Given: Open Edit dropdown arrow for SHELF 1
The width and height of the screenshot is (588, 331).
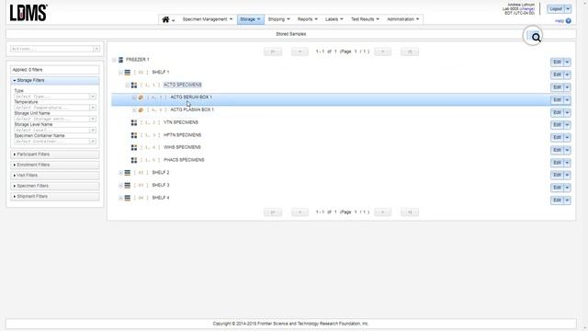Looking at the screenshot, I should click(x=567, y=74).
